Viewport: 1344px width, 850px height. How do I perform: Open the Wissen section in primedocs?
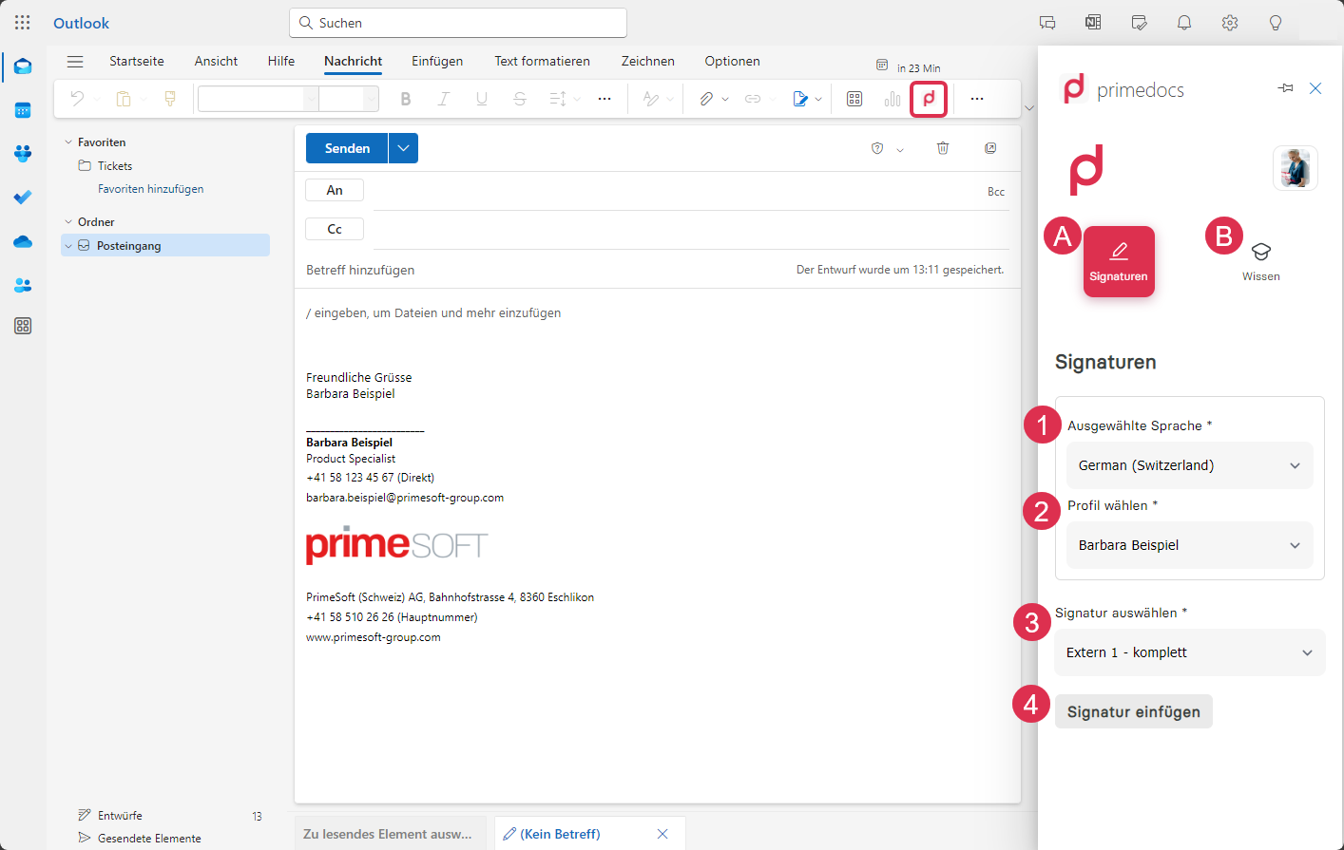1261,262
